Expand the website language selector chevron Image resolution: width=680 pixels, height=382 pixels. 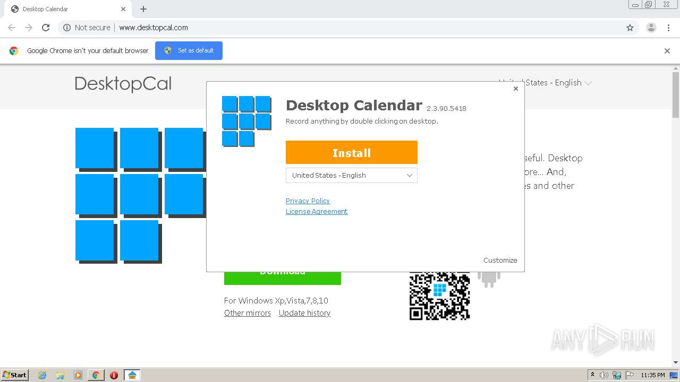(588, 83)
